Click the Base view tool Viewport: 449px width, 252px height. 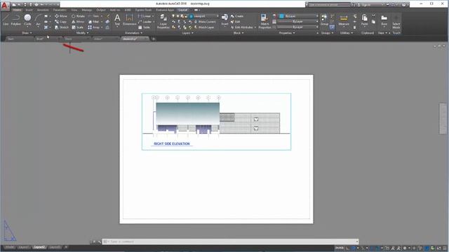(x=384, y=20)
